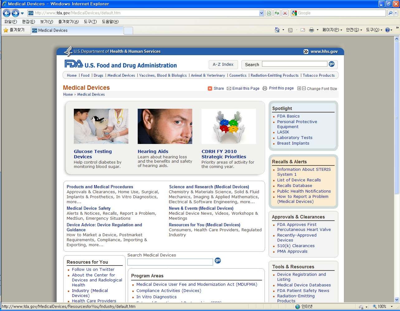
Task: Click the vertical page scrollbar thumb
Action: [397, 118]
